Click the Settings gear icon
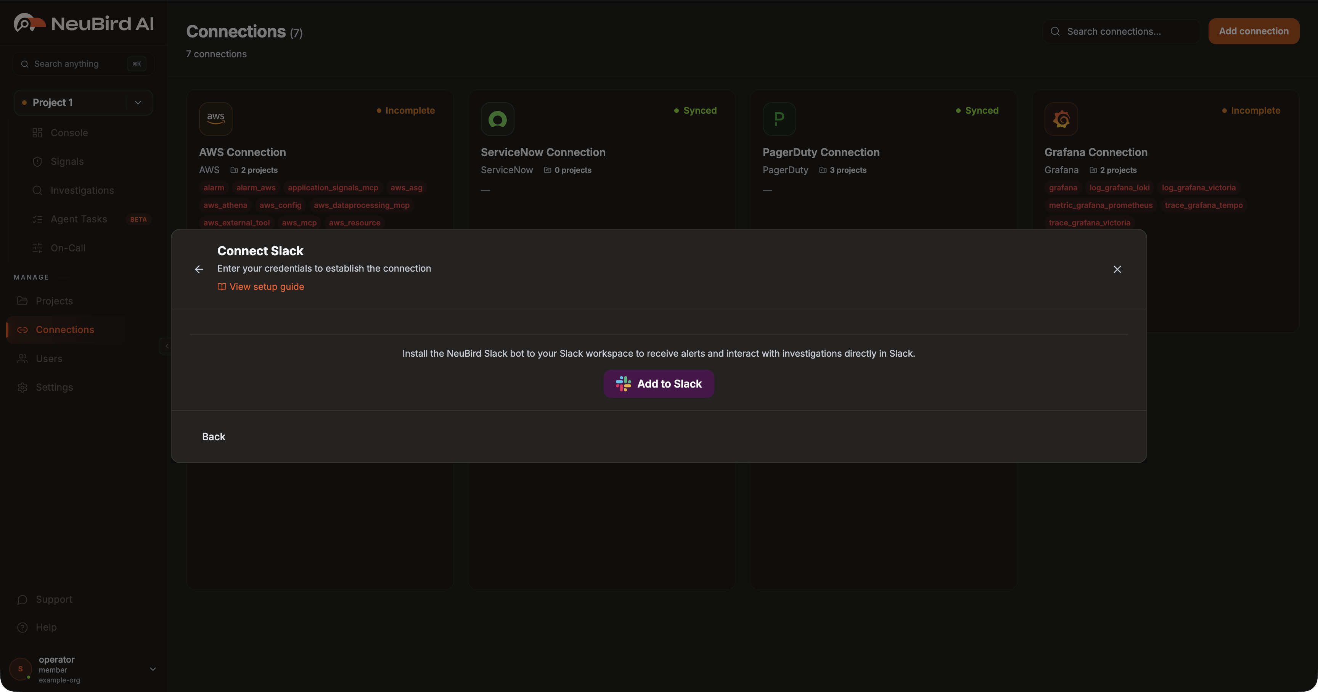 pyautogui.click(x=23, y=388)
